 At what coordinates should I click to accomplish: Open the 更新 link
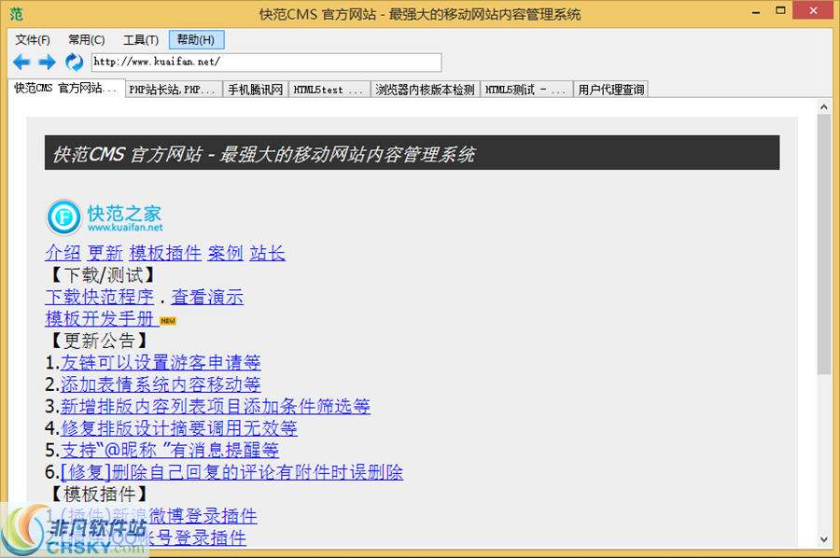click(105, 253)
